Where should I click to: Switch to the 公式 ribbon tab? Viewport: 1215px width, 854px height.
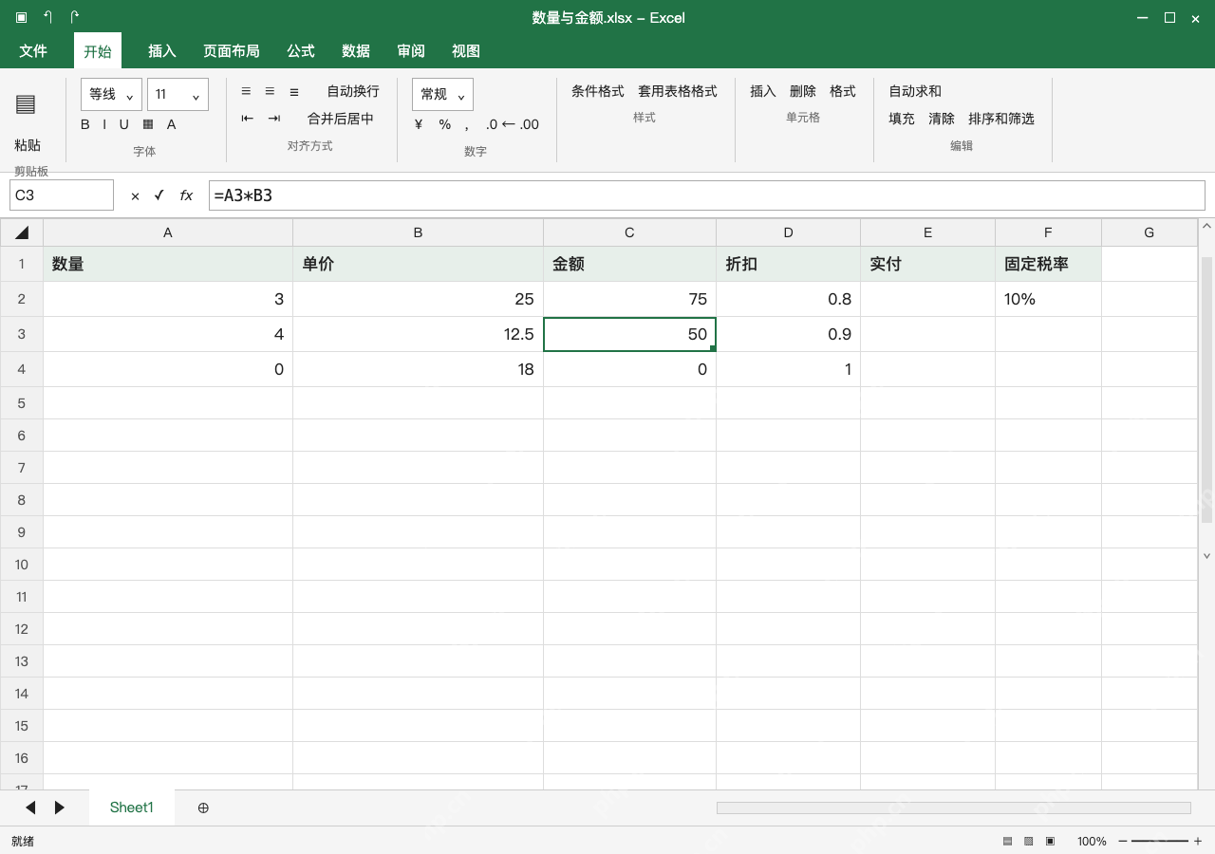[301, 51]
